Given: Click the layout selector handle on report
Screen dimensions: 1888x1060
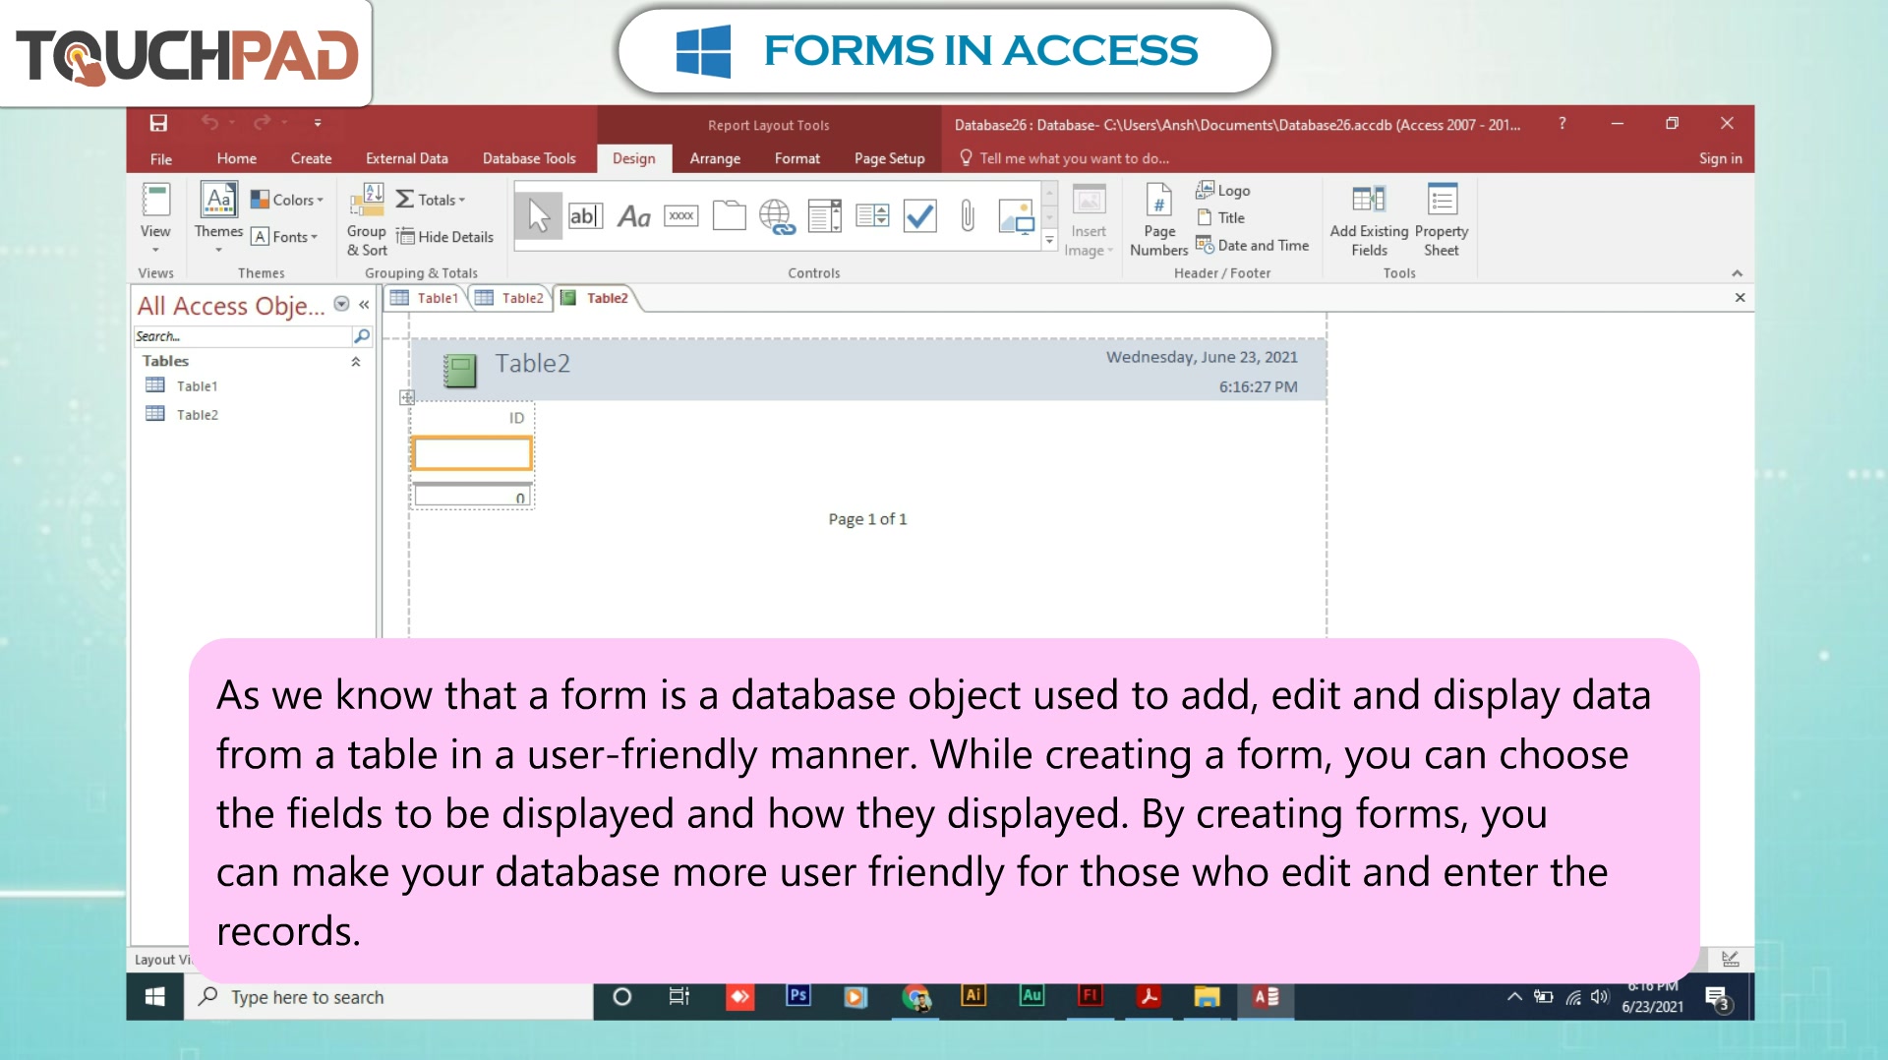Looking at the screenshot, I should pos(407,397).
